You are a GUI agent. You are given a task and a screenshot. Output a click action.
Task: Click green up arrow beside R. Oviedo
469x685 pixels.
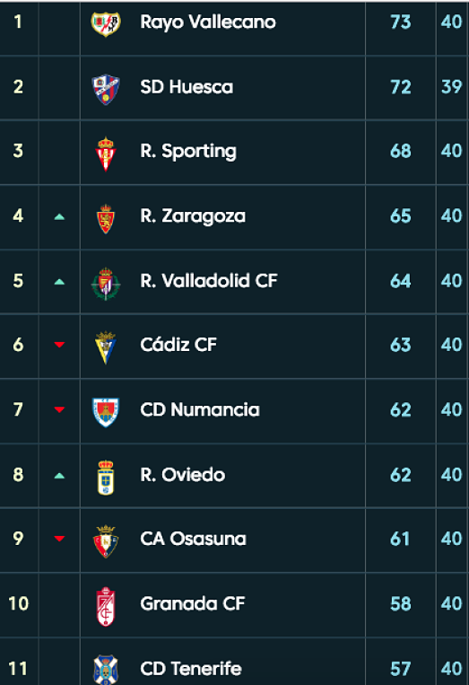coord(59,476)
